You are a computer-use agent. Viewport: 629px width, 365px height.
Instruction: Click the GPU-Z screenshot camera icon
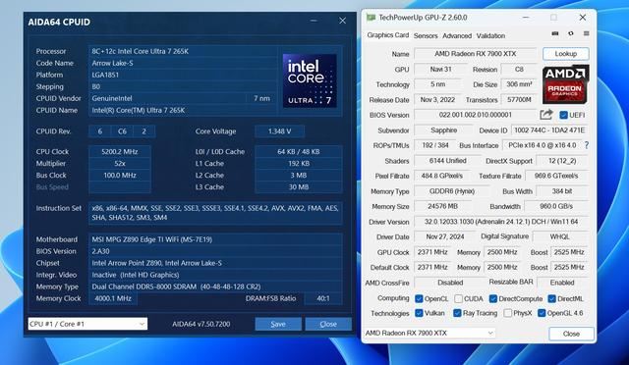(x=555, y=33)
